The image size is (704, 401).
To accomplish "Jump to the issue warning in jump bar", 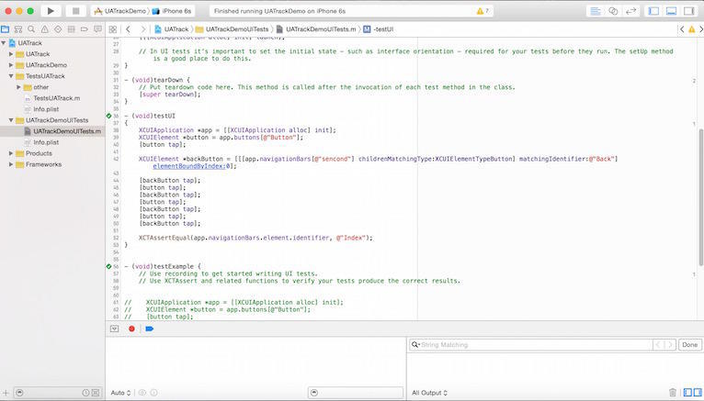I will pyautogui.click(x=691, y=29).
